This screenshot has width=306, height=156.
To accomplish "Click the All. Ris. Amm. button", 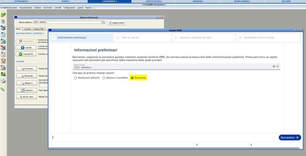I will (x=27, y=97).
